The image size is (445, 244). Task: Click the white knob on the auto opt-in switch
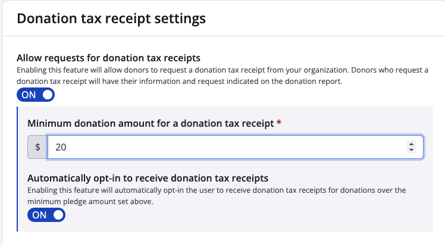(58, 215)
